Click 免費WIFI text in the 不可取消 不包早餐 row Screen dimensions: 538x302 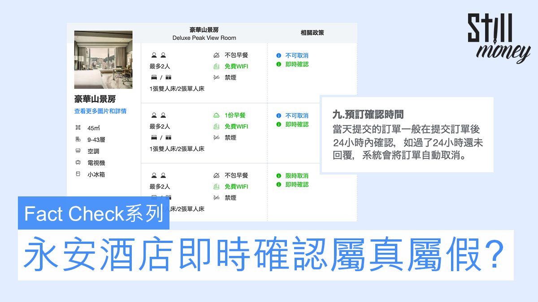(x=236, y=66)
